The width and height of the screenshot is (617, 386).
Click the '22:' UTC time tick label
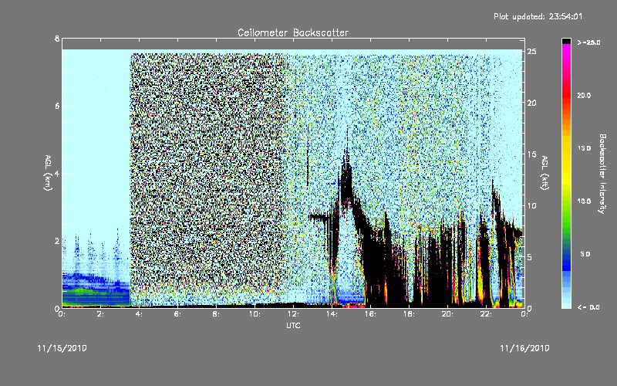[x=487, y=314]
